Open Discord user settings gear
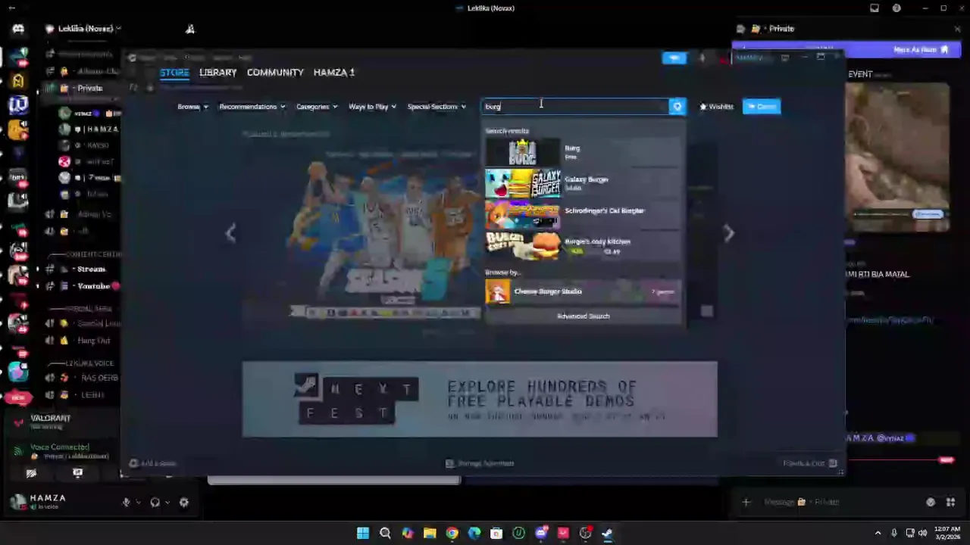 183,502
